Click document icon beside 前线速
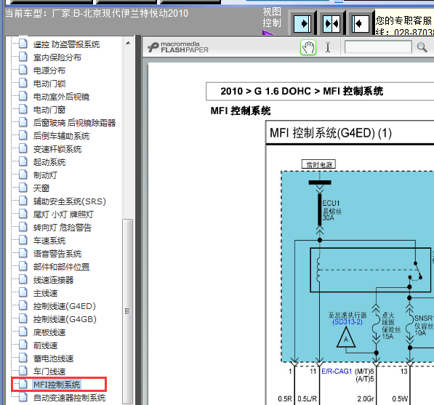 tap(23, 345)
